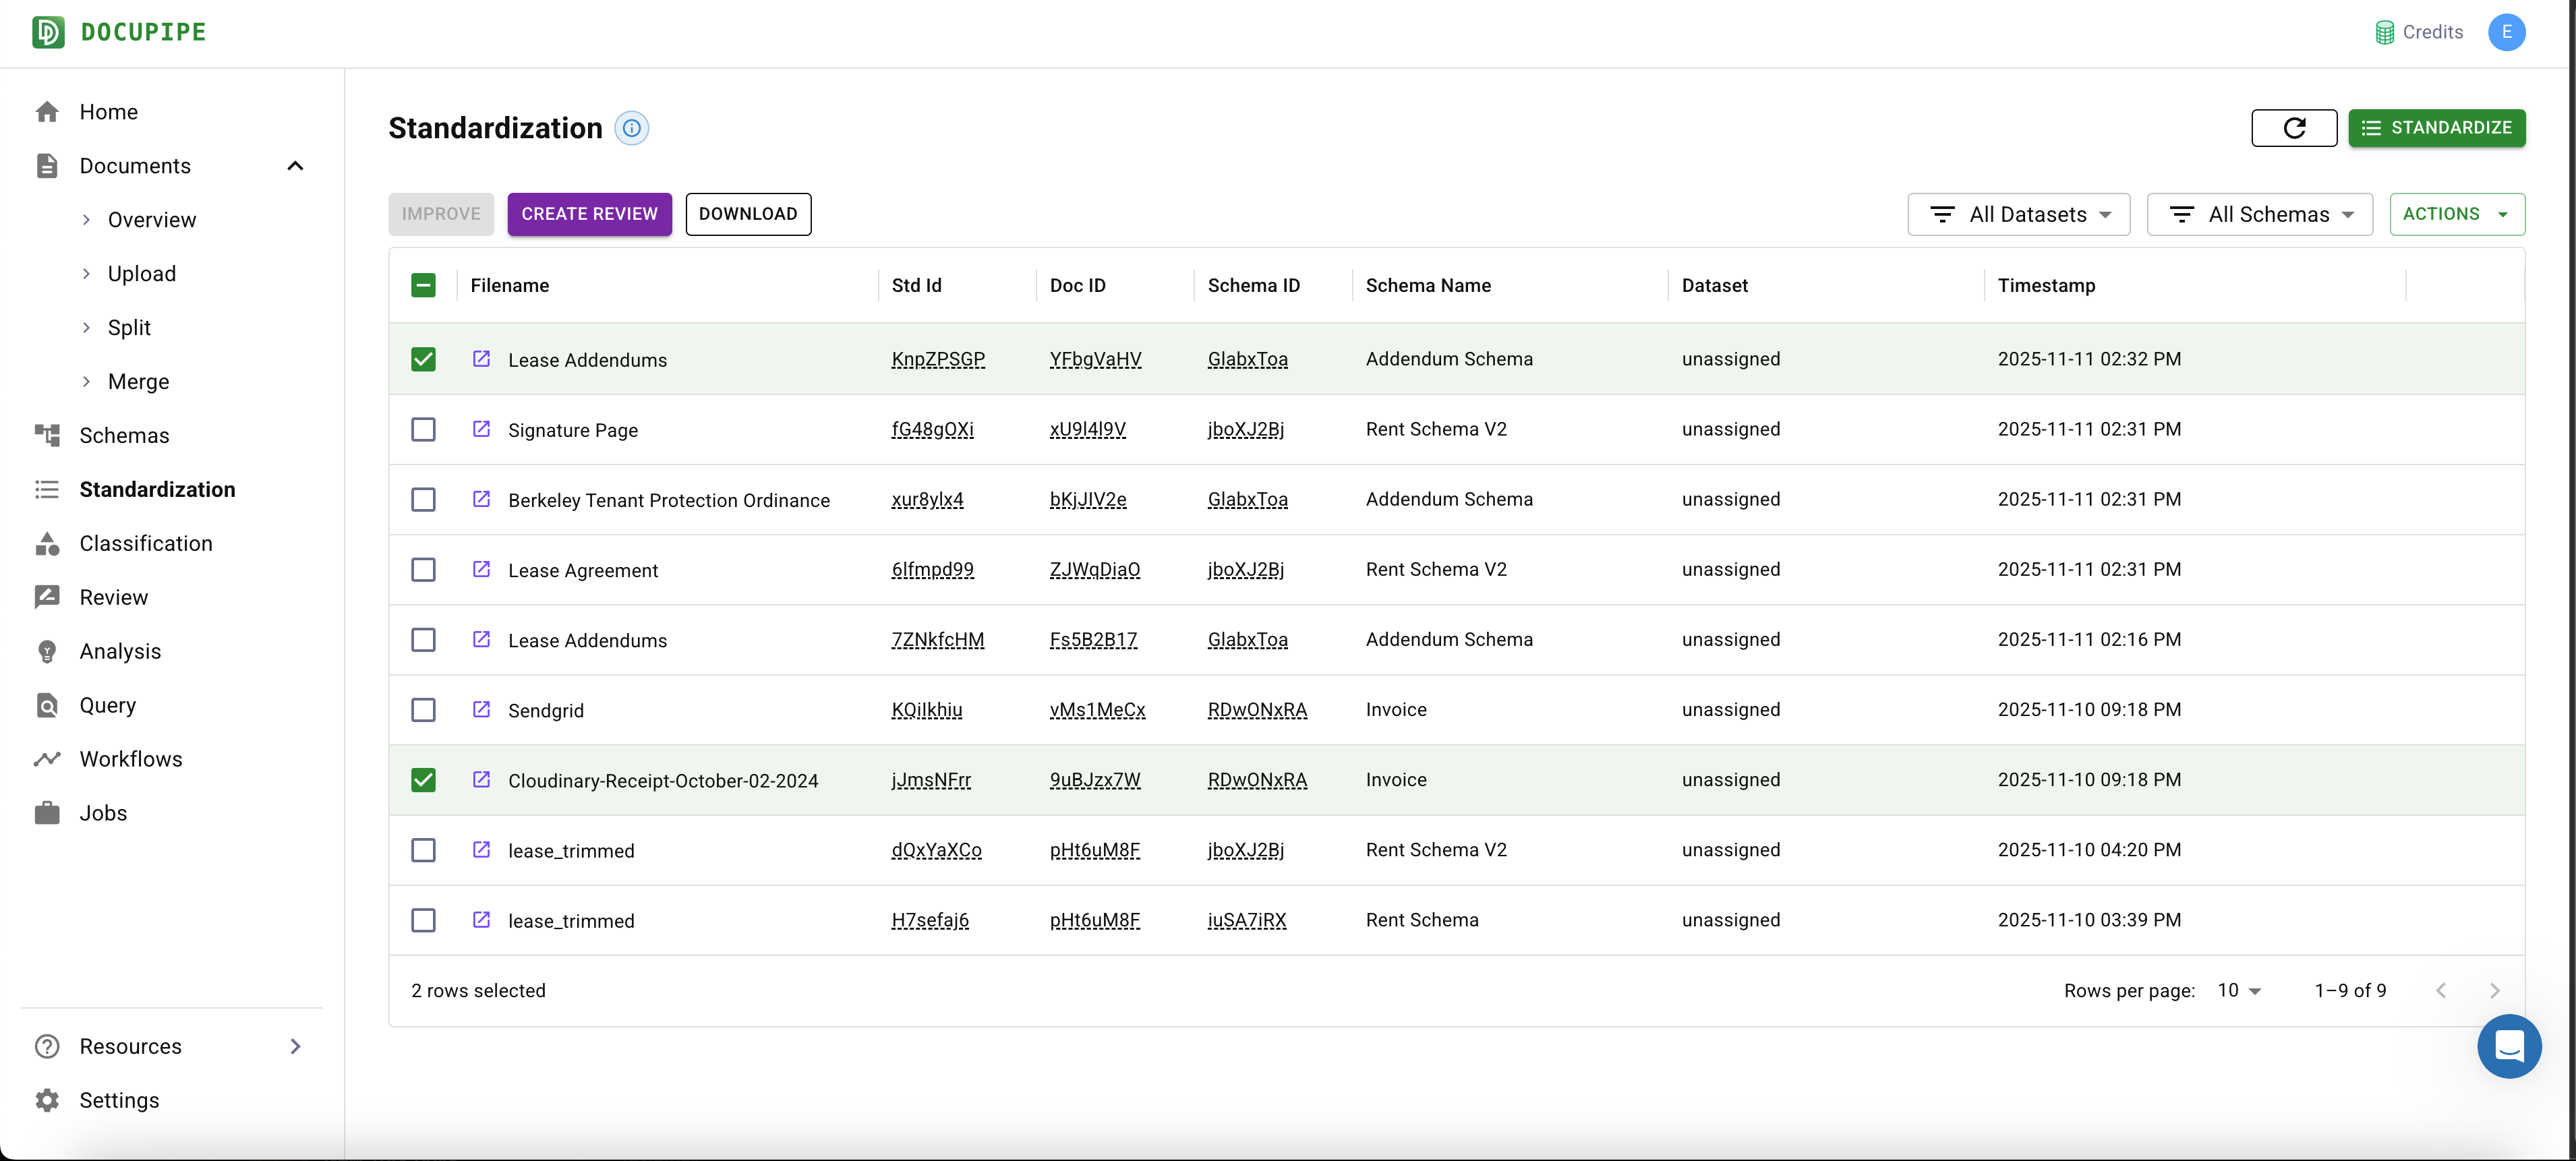
Task: Open Workflows from the sidebar
Action: [x=131, y=759]
